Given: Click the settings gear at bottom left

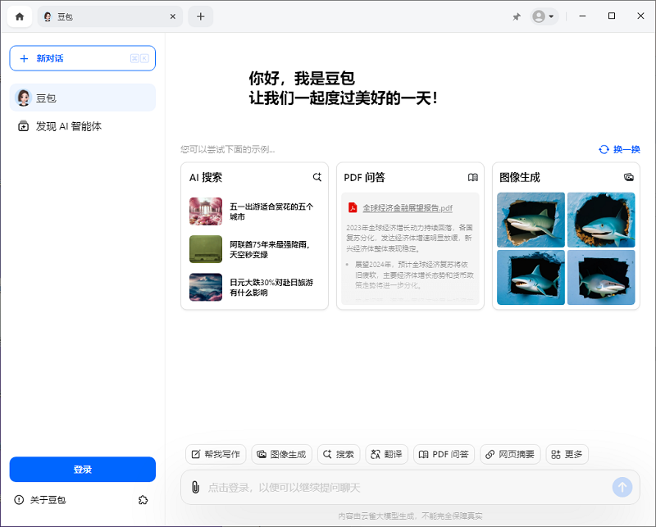Looking at the screenshot, I should pos(143,500).
